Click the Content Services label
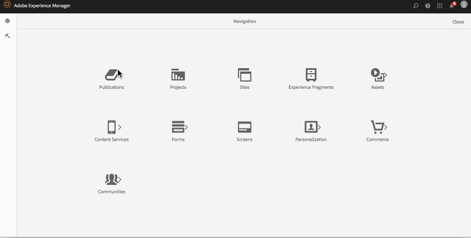 pyautogui.click(x=111, y=140)
